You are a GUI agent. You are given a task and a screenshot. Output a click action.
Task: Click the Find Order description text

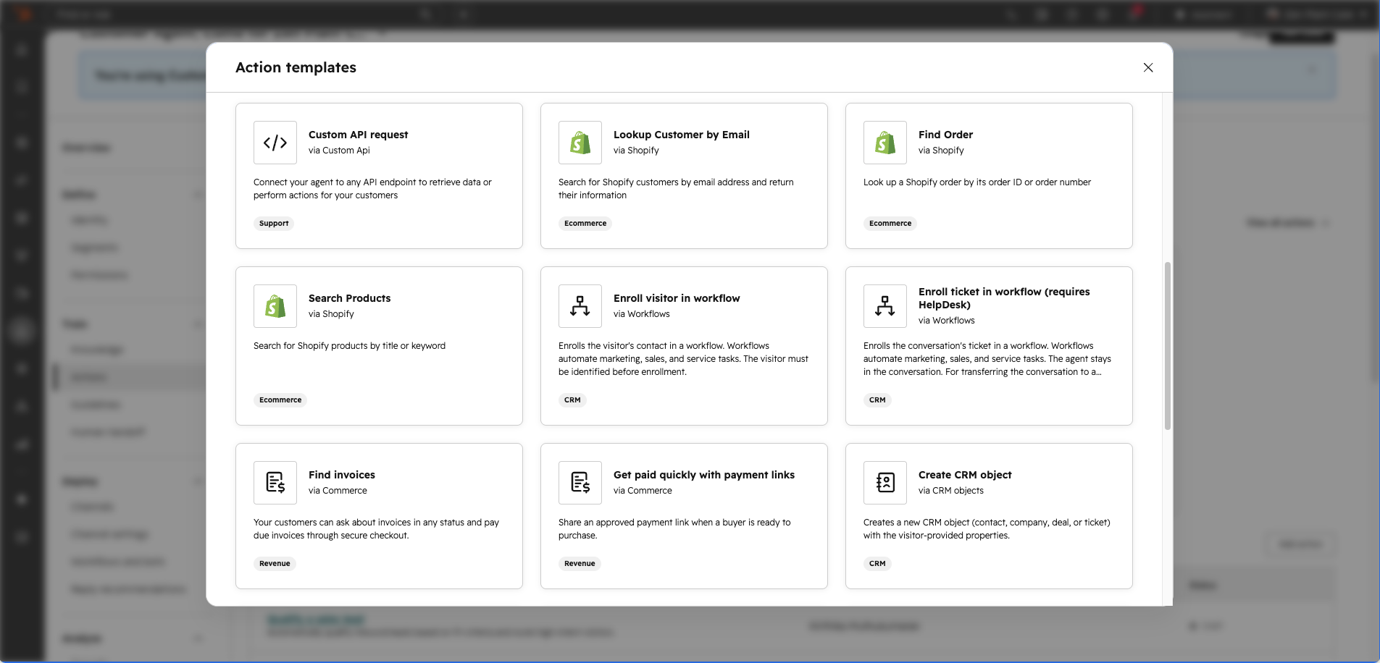pos(977,182)
